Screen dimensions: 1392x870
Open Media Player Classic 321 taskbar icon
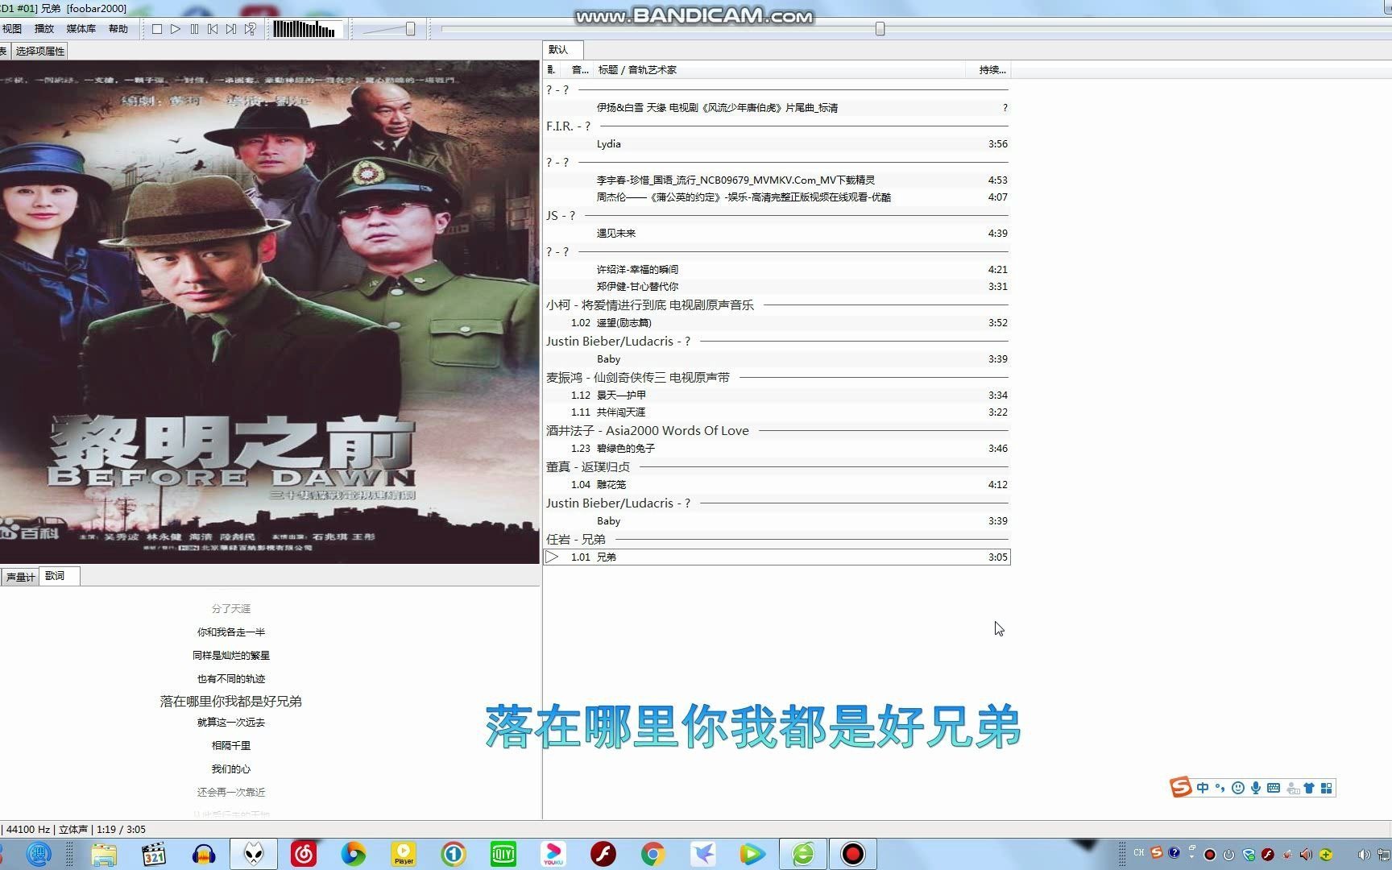pos(154,854)
